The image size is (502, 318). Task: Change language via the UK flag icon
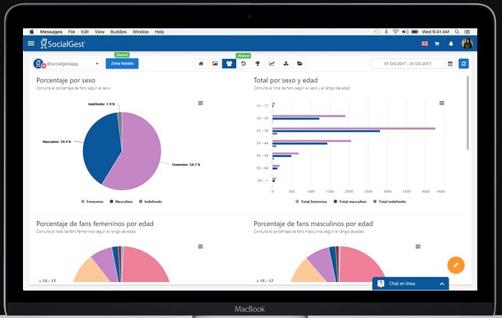tap(425, 43)
